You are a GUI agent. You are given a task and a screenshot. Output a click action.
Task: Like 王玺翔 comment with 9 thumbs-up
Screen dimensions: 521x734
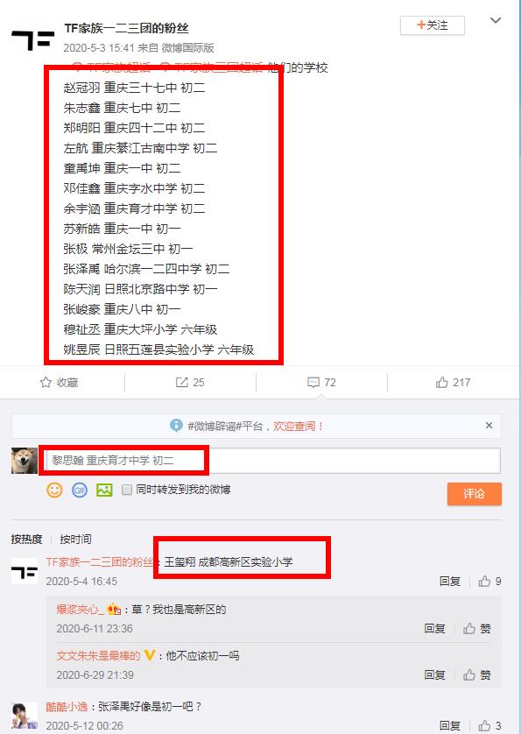click(x=484, y=582)
